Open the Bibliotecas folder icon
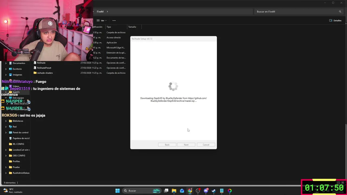Image resolution: width=347 pixels, height=195 pixels. (x=10, y=121)
